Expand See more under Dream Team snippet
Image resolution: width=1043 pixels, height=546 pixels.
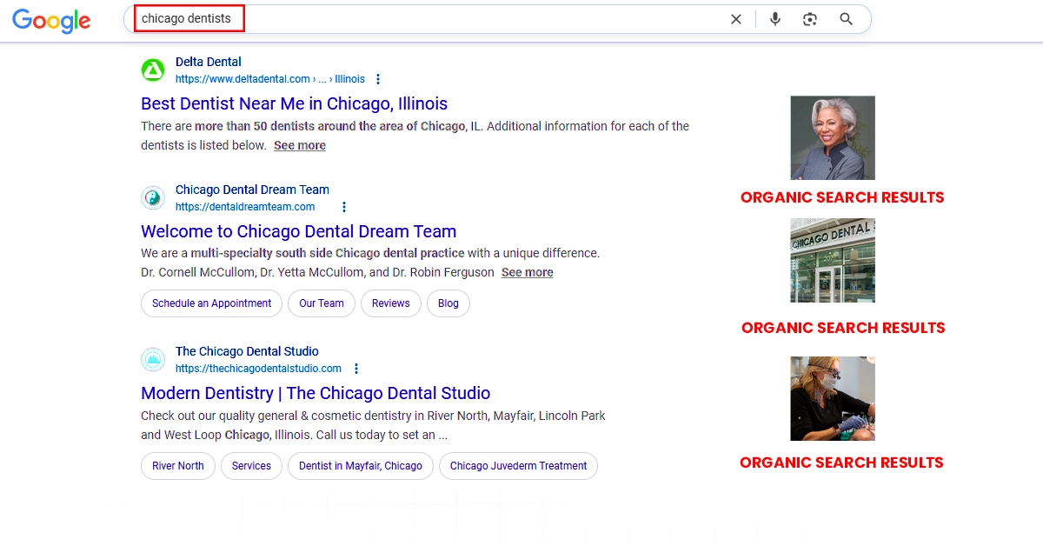click(x=527, y=272)
